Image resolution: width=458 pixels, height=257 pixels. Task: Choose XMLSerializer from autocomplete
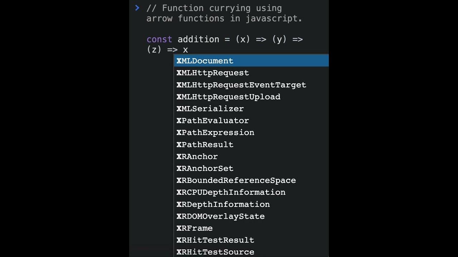coord(210,109)
